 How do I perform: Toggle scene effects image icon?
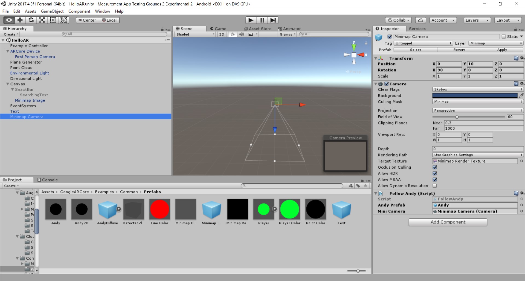(251, 34)
